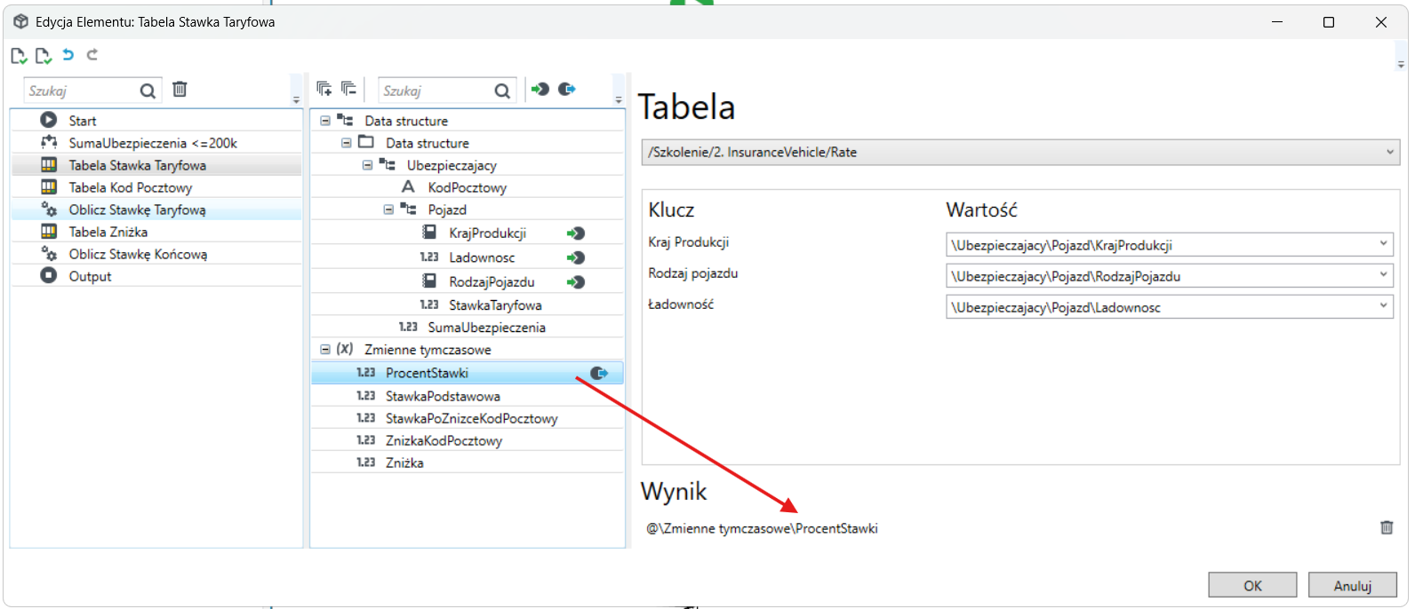The height and width of the screenshot is (609, 1415).
Task: Click the blue output icon on ProcentStawki row
Action: 599,374
